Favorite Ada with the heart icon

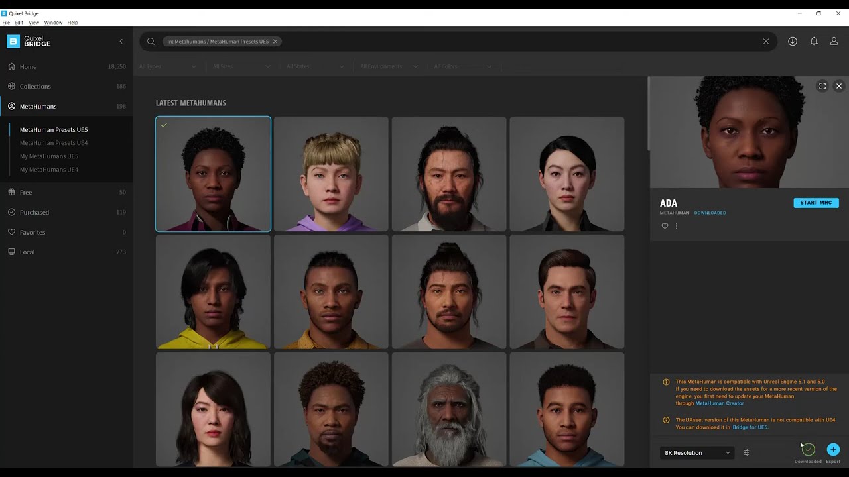(x=665, y=226)
